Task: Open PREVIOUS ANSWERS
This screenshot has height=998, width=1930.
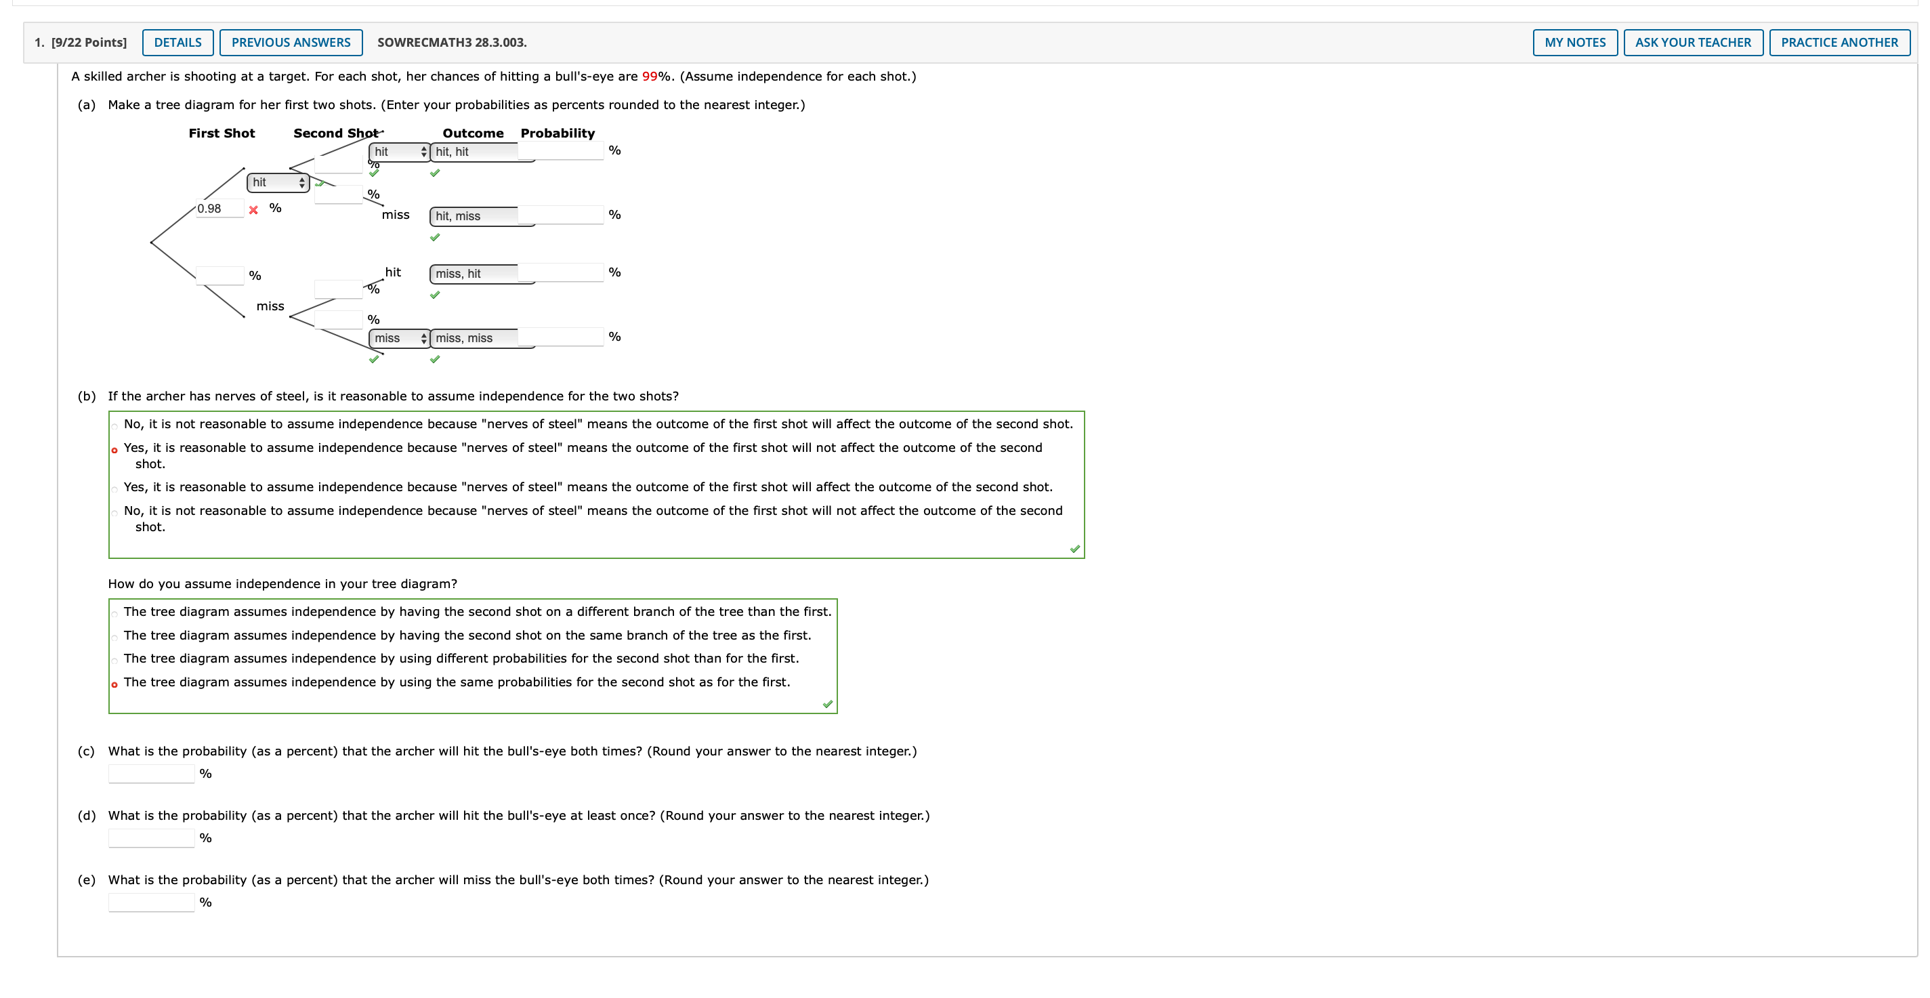Action: (x=291, y=42)
